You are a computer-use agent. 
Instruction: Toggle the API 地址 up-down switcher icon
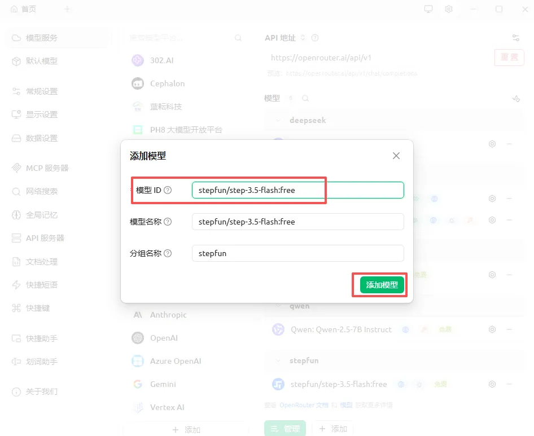(x=303, y=38)
